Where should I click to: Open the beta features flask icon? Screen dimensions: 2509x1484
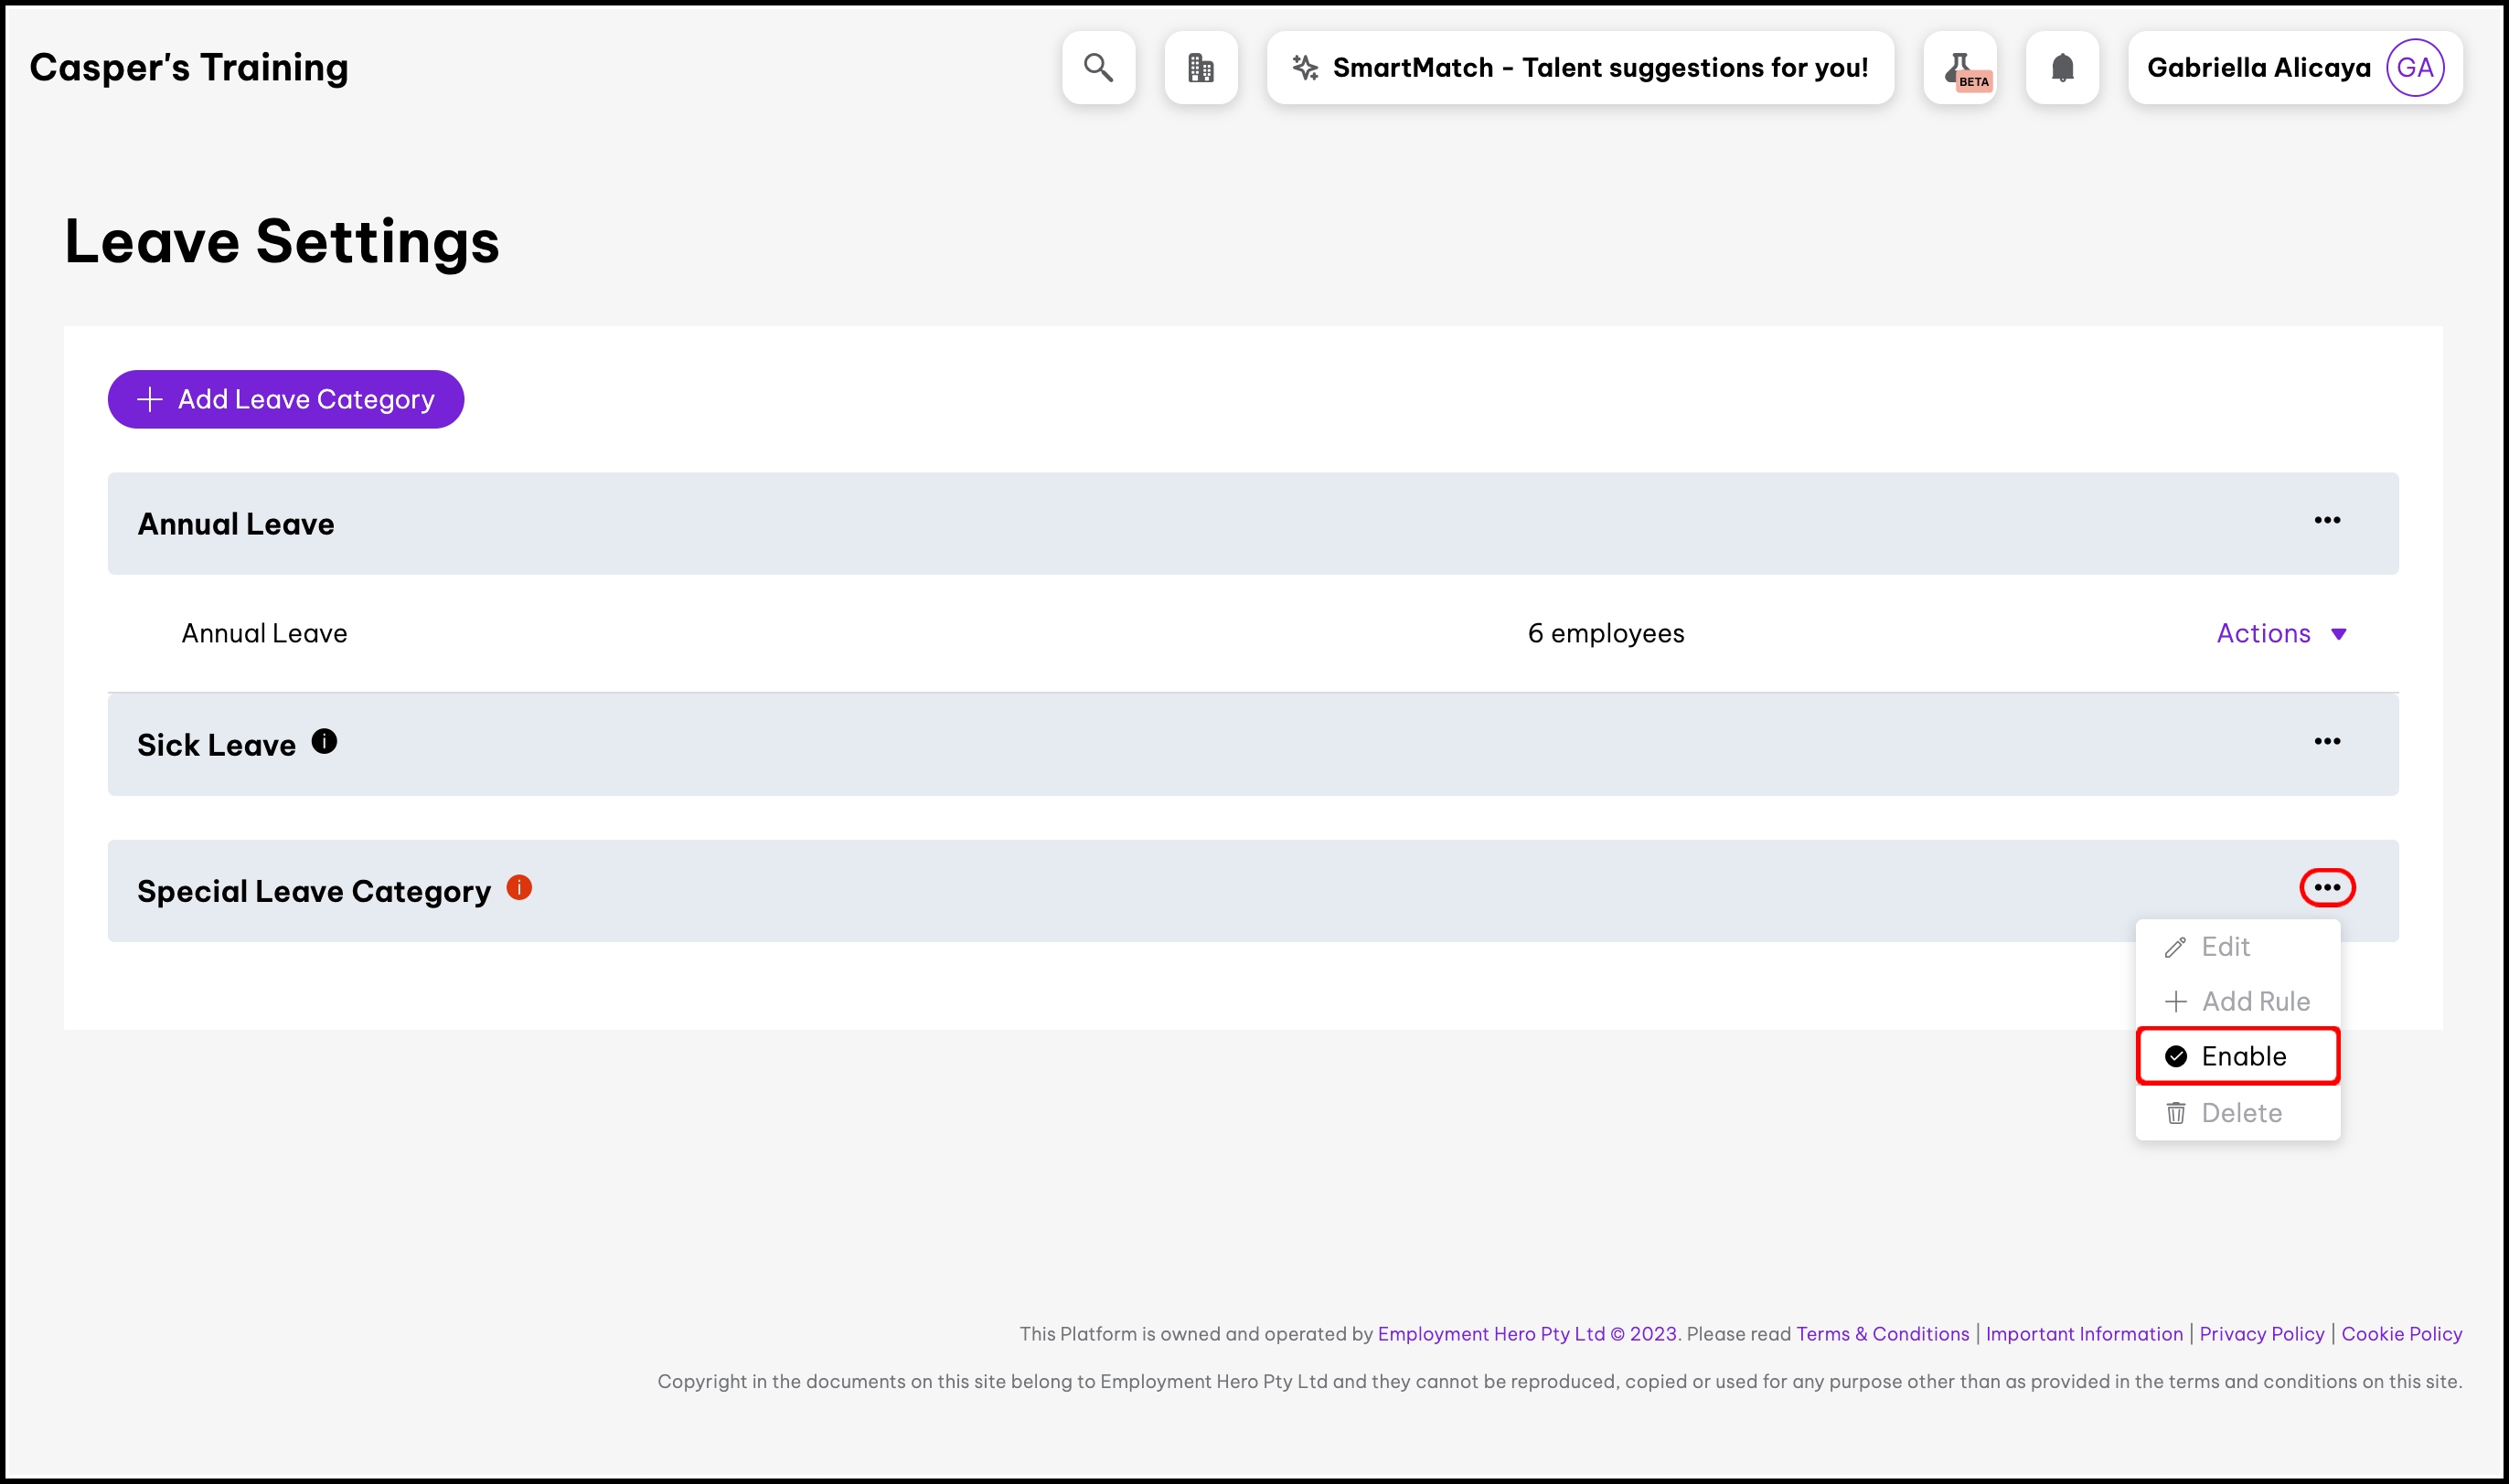[x=1959, y=68]
